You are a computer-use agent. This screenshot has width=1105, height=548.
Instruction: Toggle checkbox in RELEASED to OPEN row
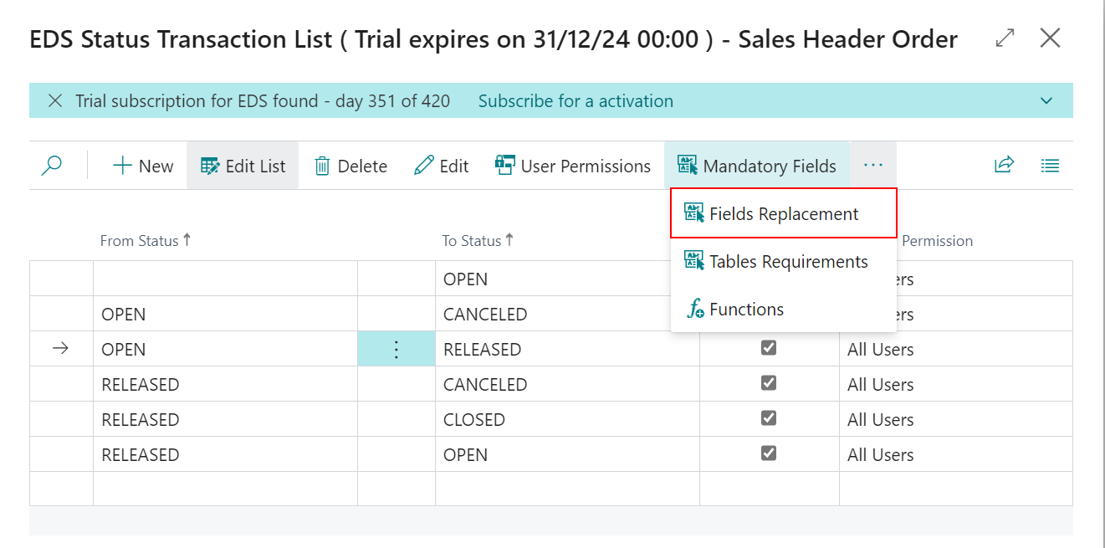point(769,453)
